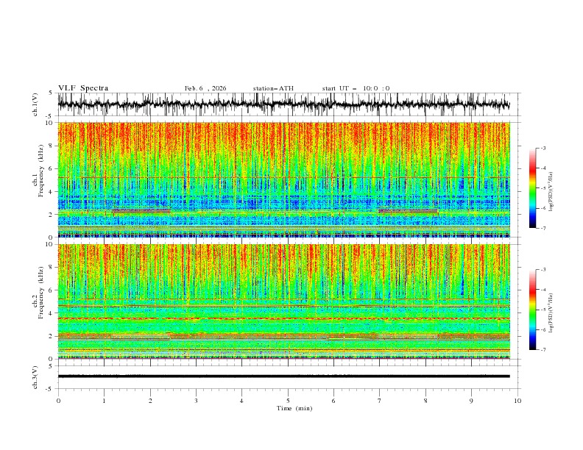Click the ch.1 frequency tick label "4"

point(52,192)
